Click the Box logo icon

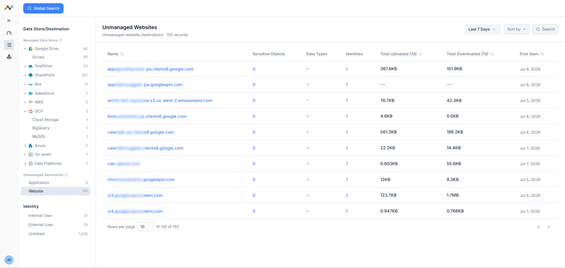pos(31,84)
